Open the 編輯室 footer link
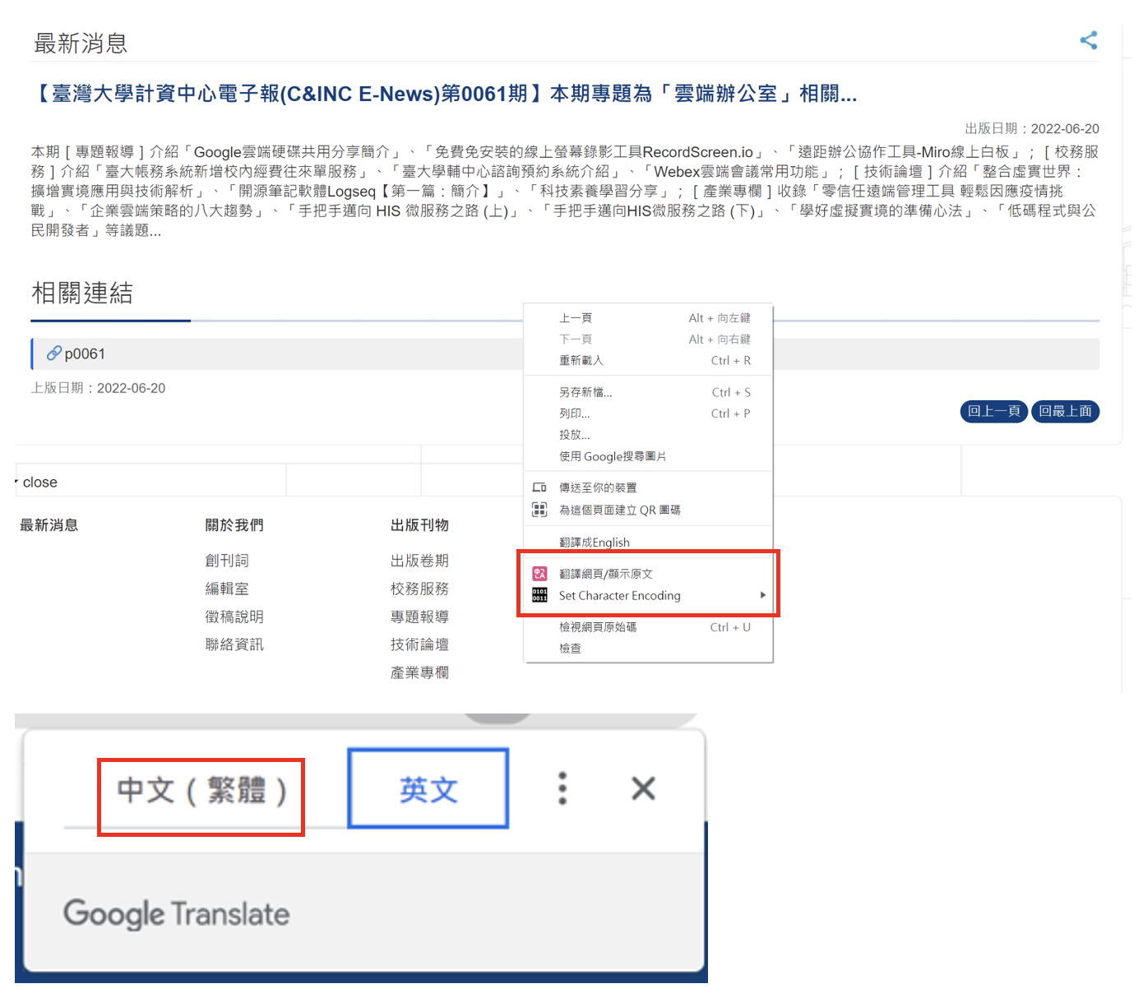This screenshot has width=1143, height=993. point(227,589)
